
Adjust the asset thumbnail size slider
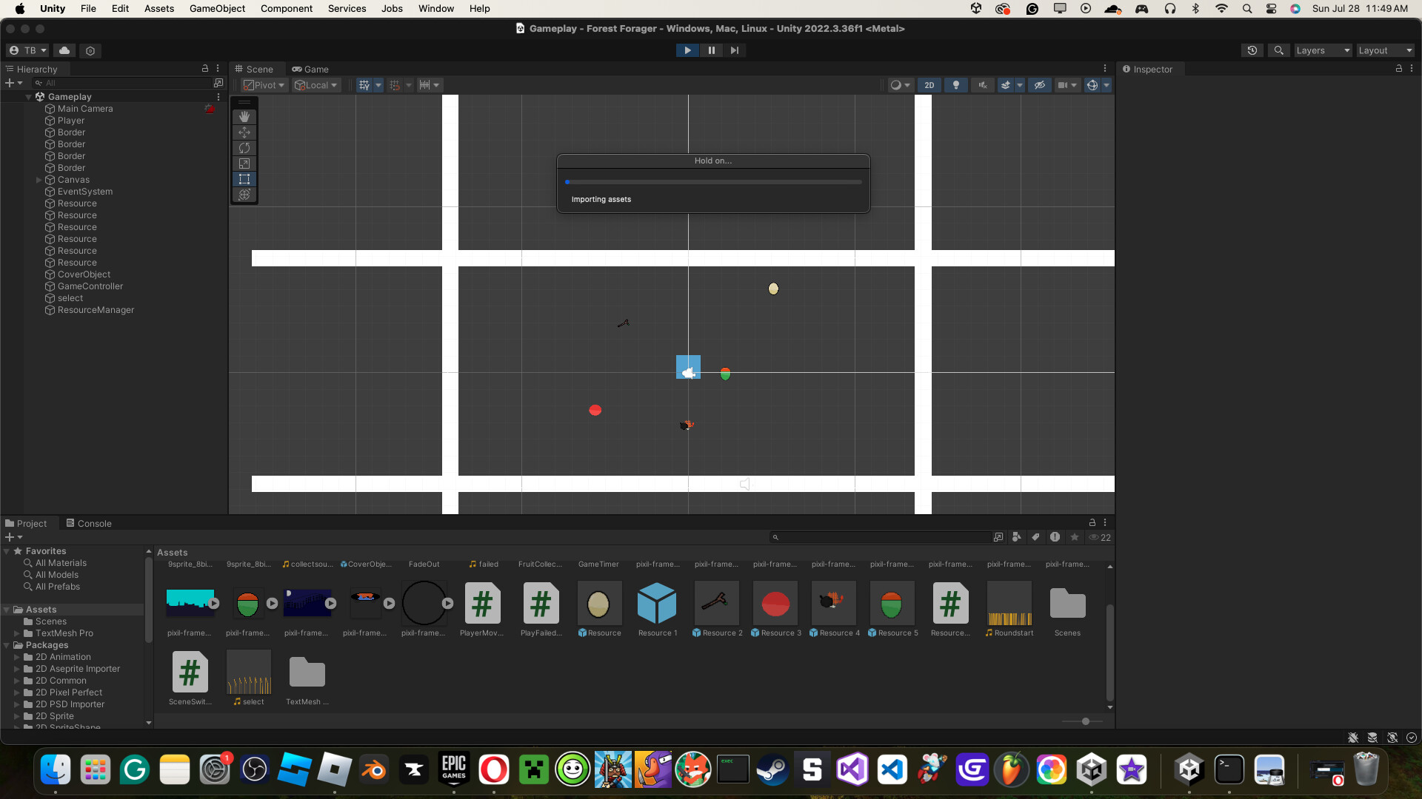point(1084,721)
